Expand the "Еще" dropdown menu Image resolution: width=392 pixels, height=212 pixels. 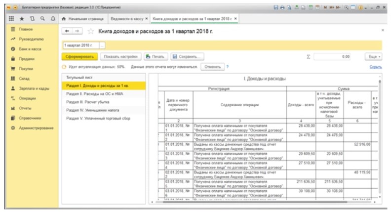(x=373, y=57)
